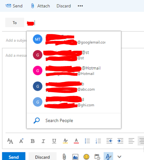The image size is (144, 160).
Task: Toggle formatting options pen icon
Action: [x=108, y=156]
